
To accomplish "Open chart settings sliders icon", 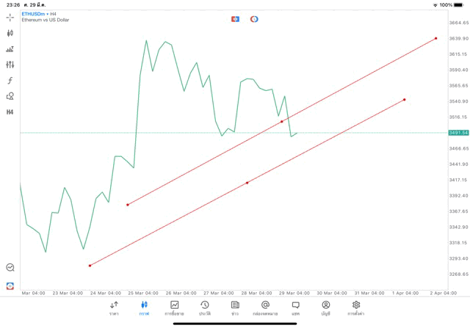I will tap(10, 65).
